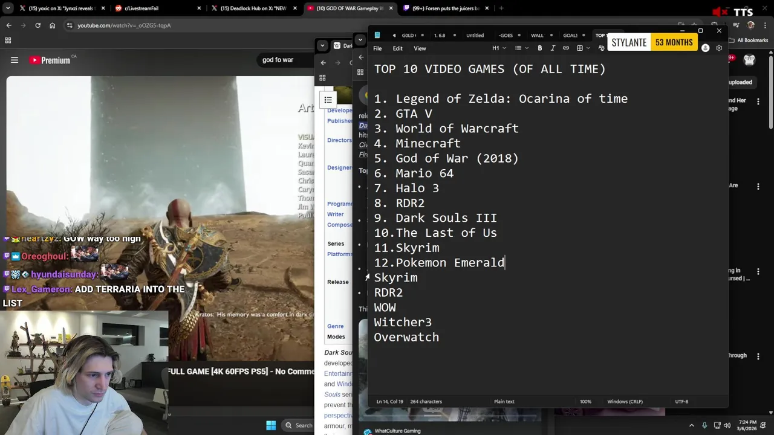Click the Wikipedia contents list icon

pyautogui.click(x=328, y=100)
